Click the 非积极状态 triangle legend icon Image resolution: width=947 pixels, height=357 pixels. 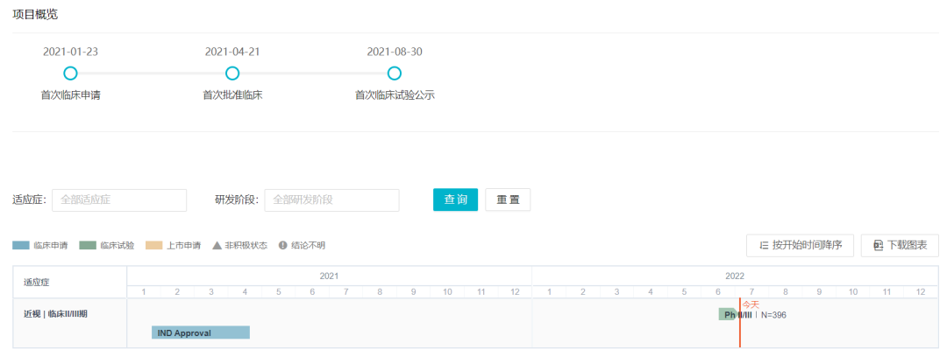coord(217,246)
